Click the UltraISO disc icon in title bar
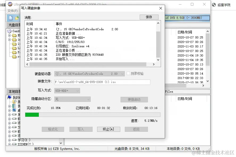The image size is (236, 157). click(x=10, y=4)
